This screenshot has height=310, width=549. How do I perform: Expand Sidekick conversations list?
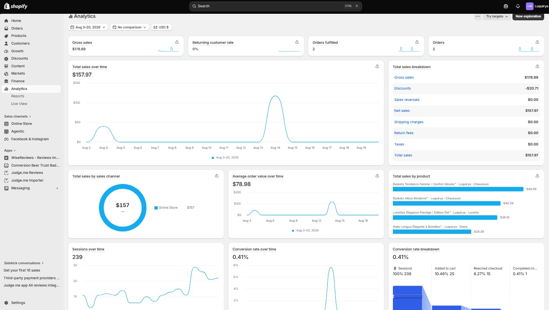(24, 263)
